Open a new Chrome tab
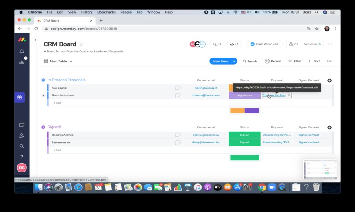 click(101, 21)
